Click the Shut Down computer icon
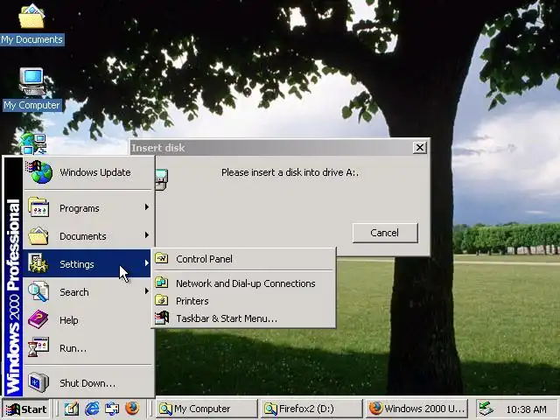The height and width of the screenshot is (420, 560). 38,382
